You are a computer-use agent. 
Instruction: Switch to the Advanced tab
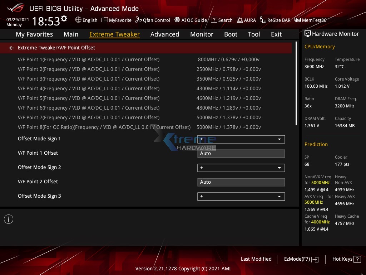[165, 34]
